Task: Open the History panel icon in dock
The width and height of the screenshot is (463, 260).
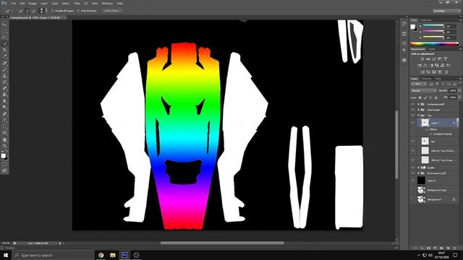Action: pyautogui.click(x=404, y=25)
